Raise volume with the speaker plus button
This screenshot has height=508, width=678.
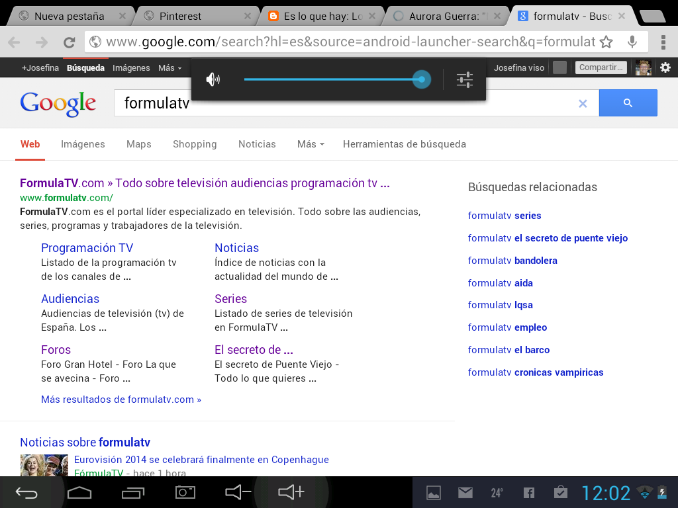(x=291, y=492)
